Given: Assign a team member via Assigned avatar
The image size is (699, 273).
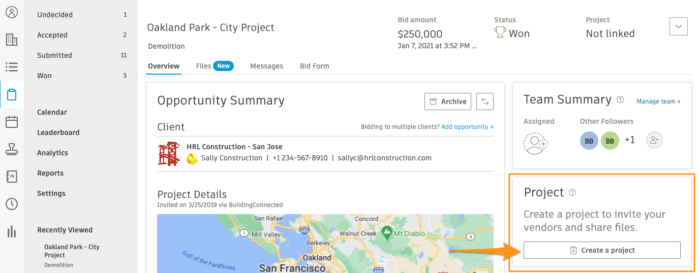Looking at the screenshot, I should pos(535,143).
